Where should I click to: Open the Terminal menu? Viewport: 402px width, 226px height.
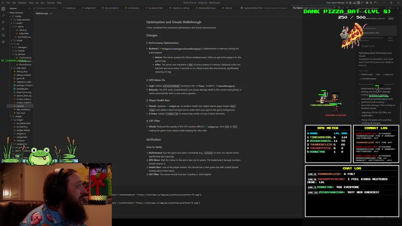(x=51, y=3)
